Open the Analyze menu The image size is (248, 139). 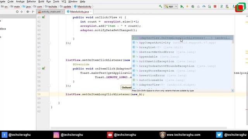tap(20, 2)
